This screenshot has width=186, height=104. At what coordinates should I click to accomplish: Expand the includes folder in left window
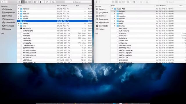18,9
